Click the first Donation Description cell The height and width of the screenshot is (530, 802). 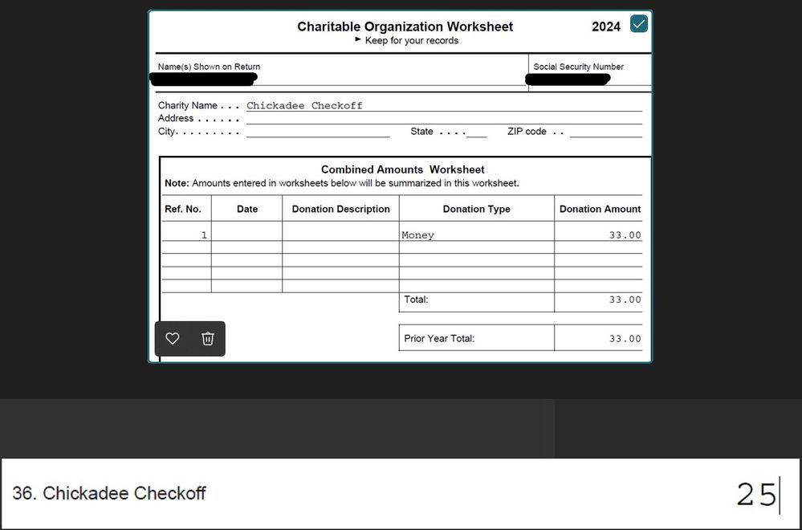pyautogui.click(x=340, y=235)
